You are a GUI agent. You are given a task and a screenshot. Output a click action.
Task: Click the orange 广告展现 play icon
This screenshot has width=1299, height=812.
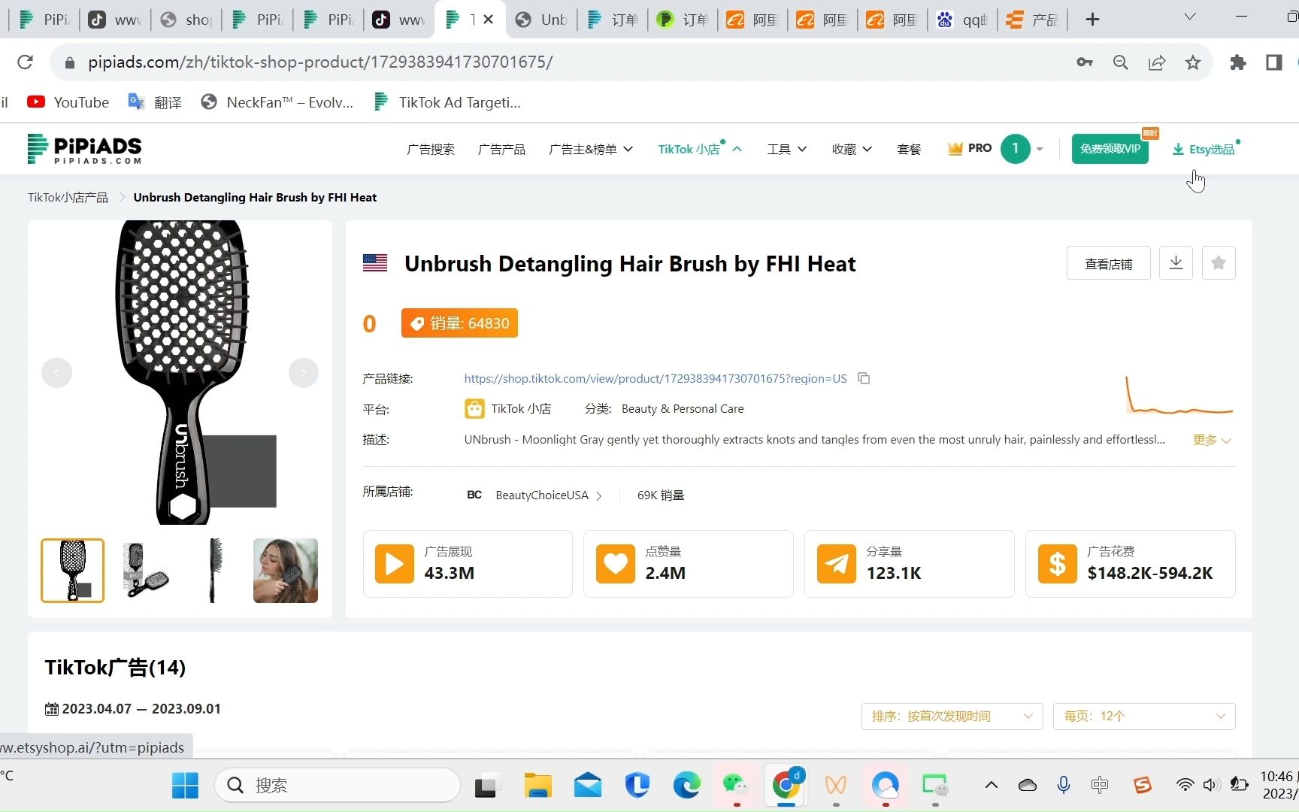tap(395, 564)
